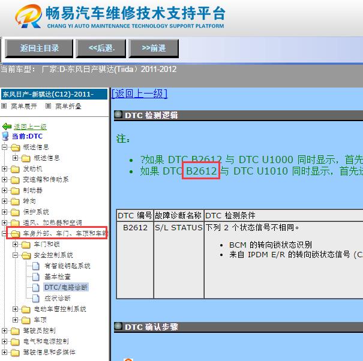Screen dimensions: 363x361
Task: Click the 故障诊断名称 column header
Action: tap(178, 215)
